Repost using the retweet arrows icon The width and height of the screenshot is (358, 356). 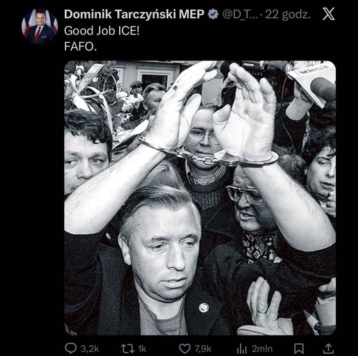[x=128, y=349]
